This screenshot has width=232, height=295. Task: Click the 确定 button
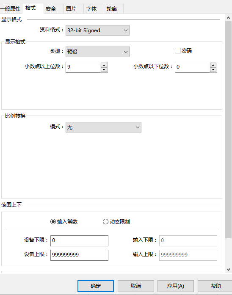point(96,286)
